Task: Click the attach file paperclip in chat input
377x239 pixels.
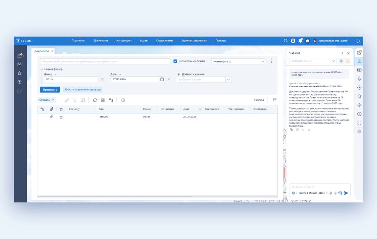Action: tap(331, 193)
